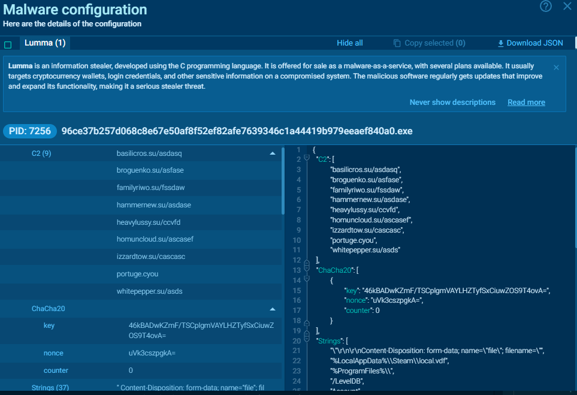Expand the Strings (37) section
This screenshot has height=395, width=577.
(x=51, y=388)
